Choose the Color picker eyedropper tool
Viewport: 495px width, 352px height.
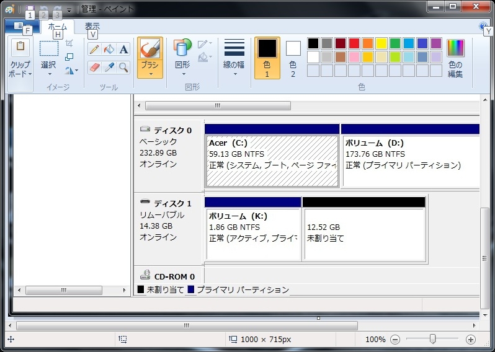tap(109, 67)
